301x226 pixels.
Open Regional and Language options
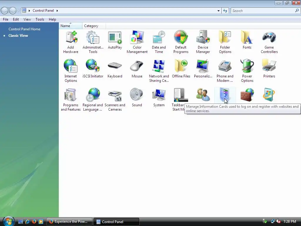coord(93,99)
